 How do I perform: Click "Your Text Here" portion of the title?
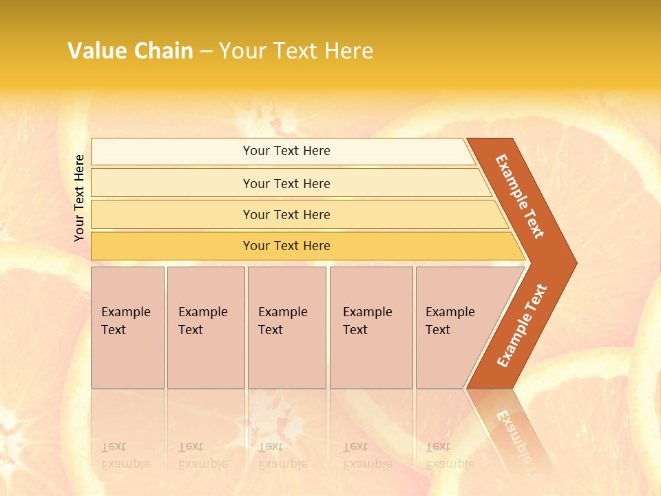296,51
